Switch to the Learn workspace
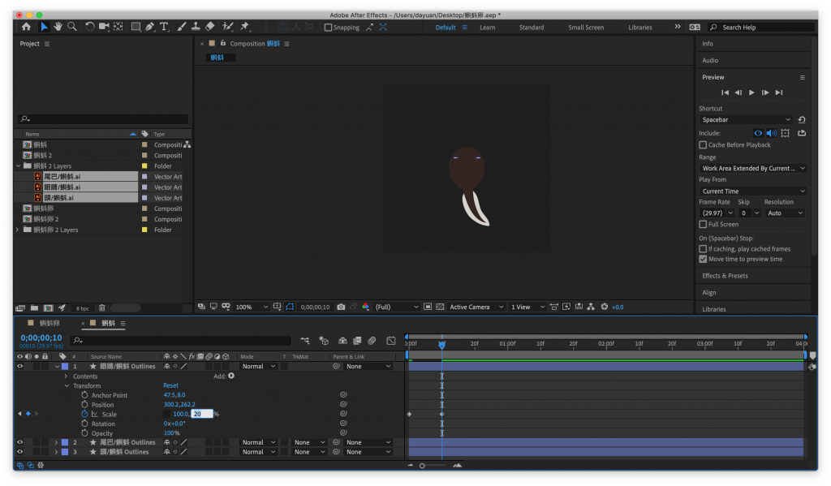Image resolution: width=831 pixels, height=486 pixels. (x=487, y=28)
